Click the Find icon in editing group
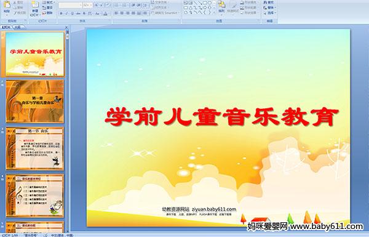 [269, 2]
